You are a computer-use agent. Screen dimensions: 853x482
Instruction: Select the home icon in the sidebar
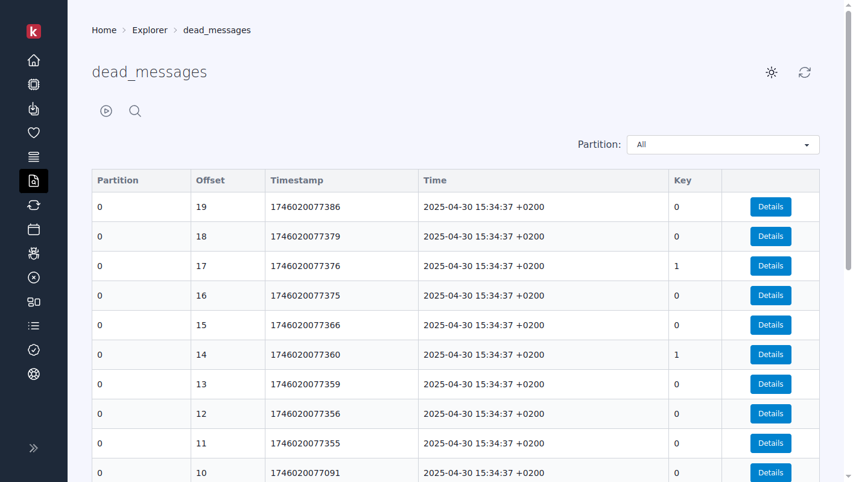tap(34, 60)
